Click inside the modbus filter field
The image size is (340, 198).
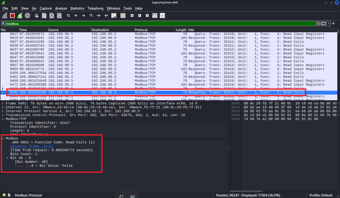151,24
